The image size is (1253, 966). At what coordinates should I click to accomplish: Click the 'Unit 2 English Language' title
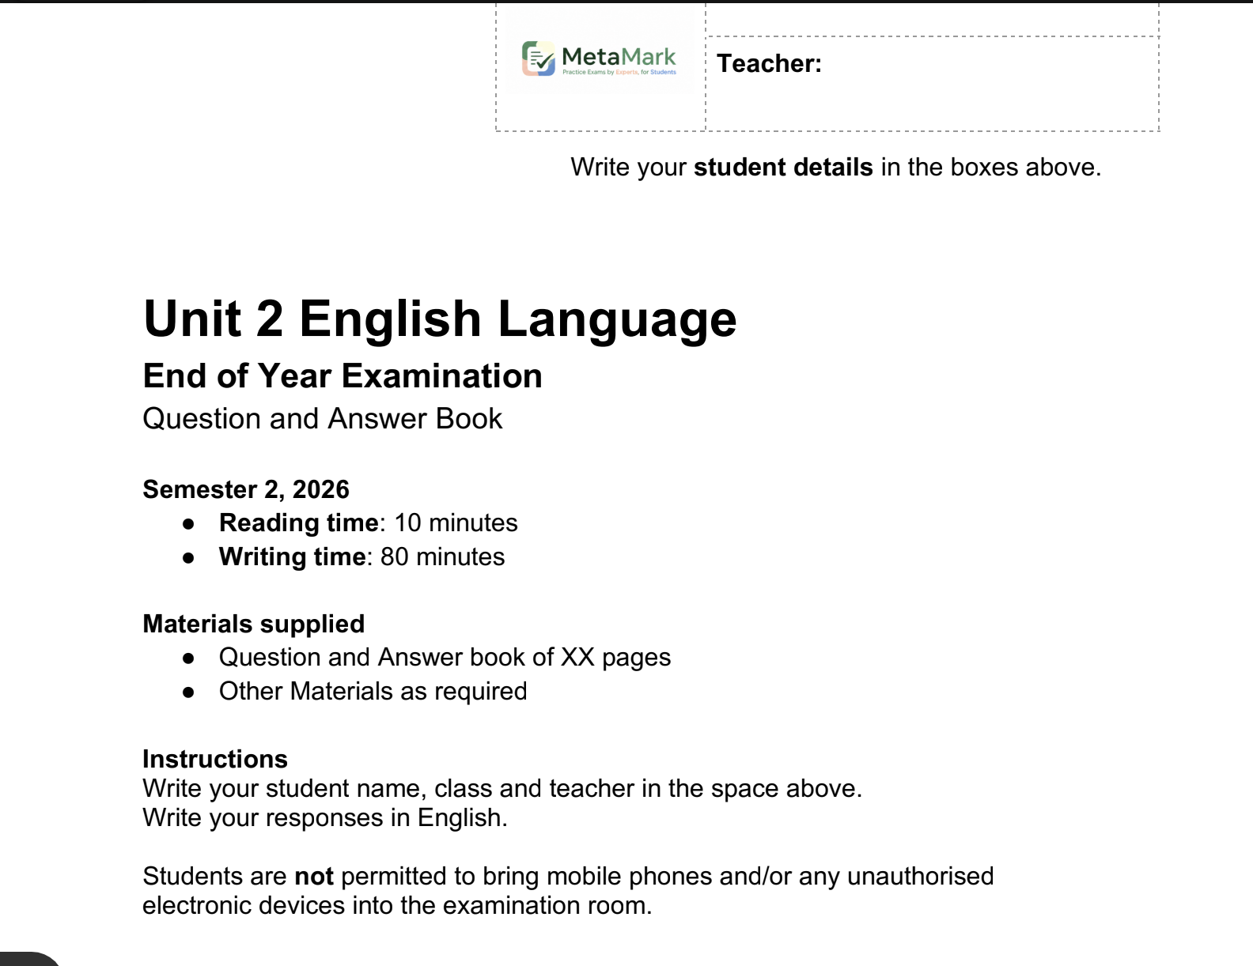pyautogui.click(x=440, y=319)
